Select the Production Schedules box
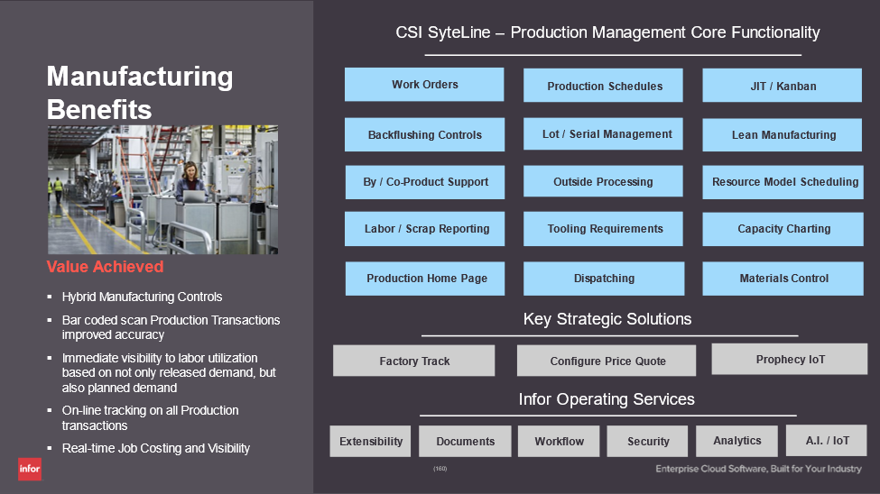The height and width of the screenshot is (494, 880). pyautogui.click(x=603, y=86)
